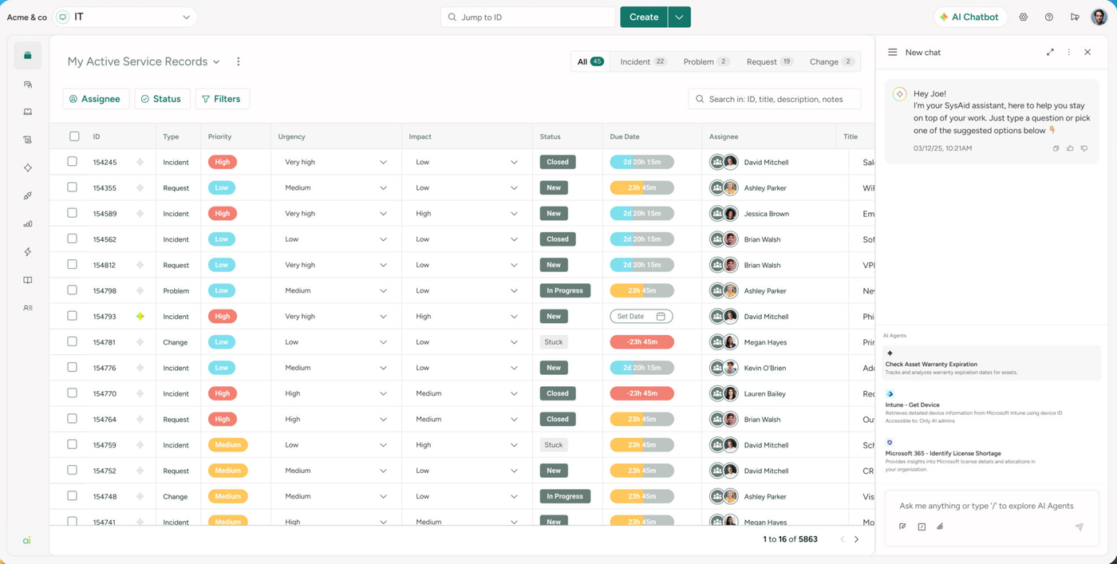Image resolution: width=1117 pixels, height=564 pixels.
Task: Click the broom clear icon in chat input
Action: point(940,527)
